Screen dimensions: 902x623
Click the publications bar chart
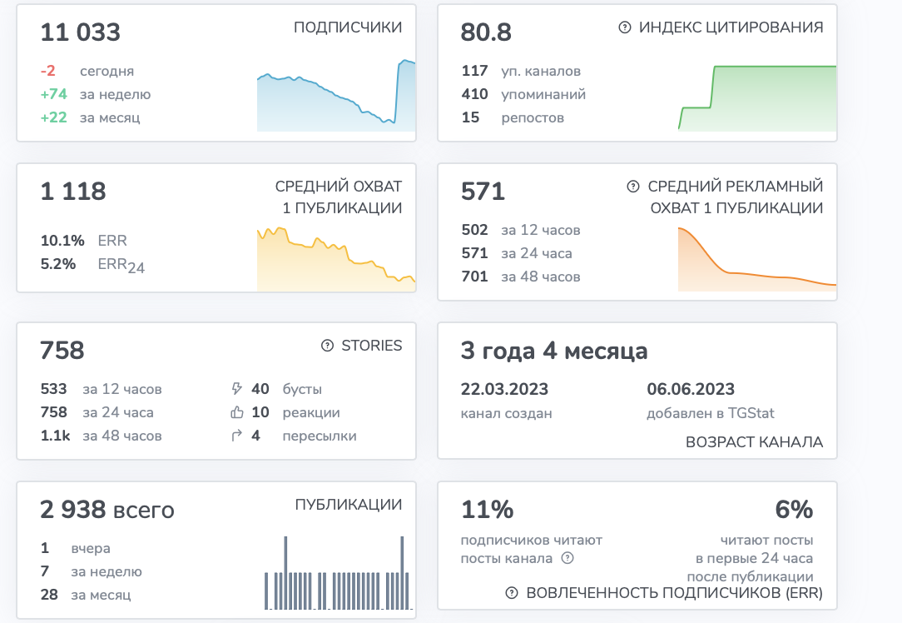(338, 573)
